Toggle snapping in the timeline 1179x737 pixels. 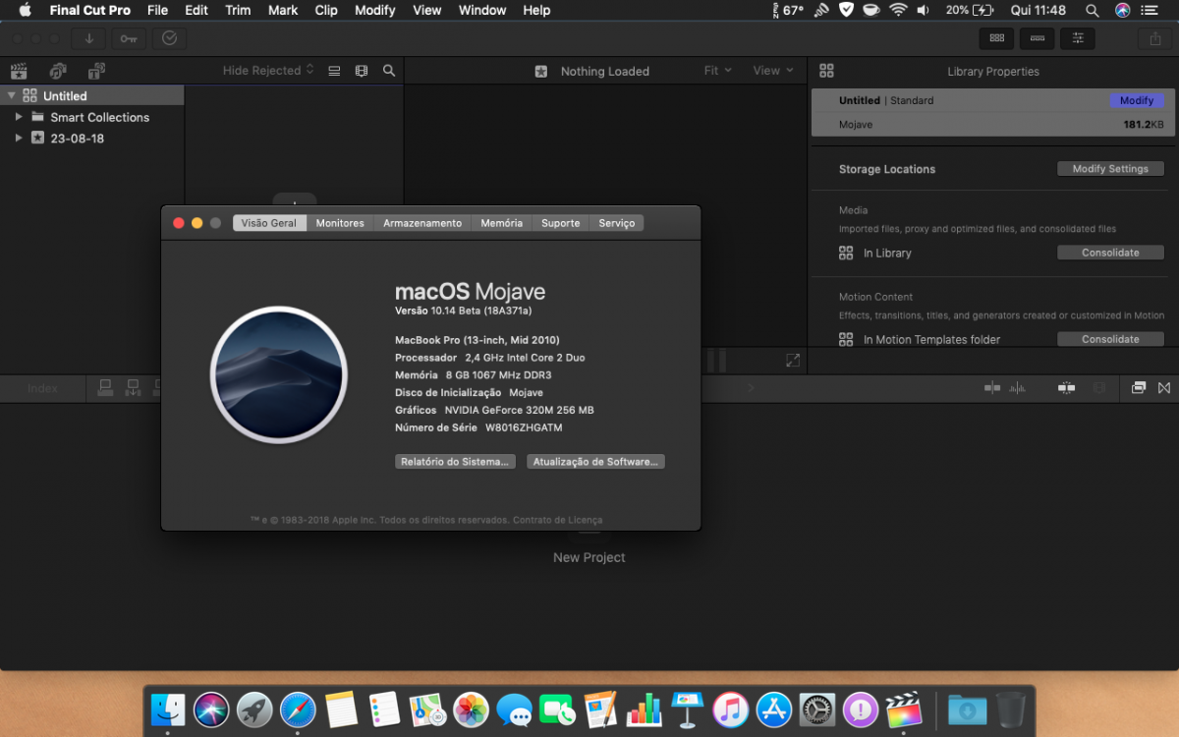coord(1066,388)
